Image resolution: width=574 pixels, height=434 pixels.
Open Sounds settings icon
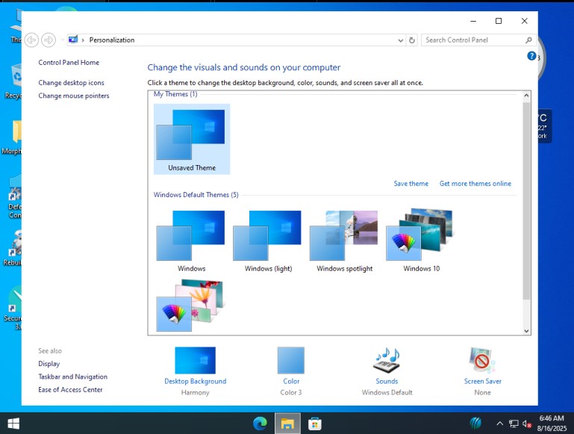tap(387, 360)
